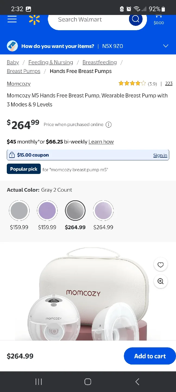Expand the delivery options chevron
The height and width of the screenshot is (392, 176).
tap(166, 46)
